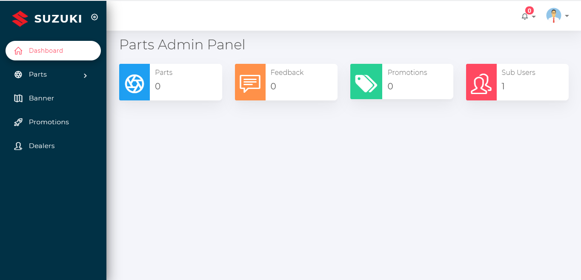
Task: Open the Sub Users card
Action: pyautogui.click(x=517, y=82)
